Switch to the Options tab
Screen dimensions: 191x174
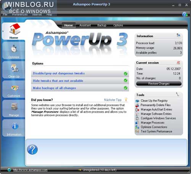tap(118, 25)
